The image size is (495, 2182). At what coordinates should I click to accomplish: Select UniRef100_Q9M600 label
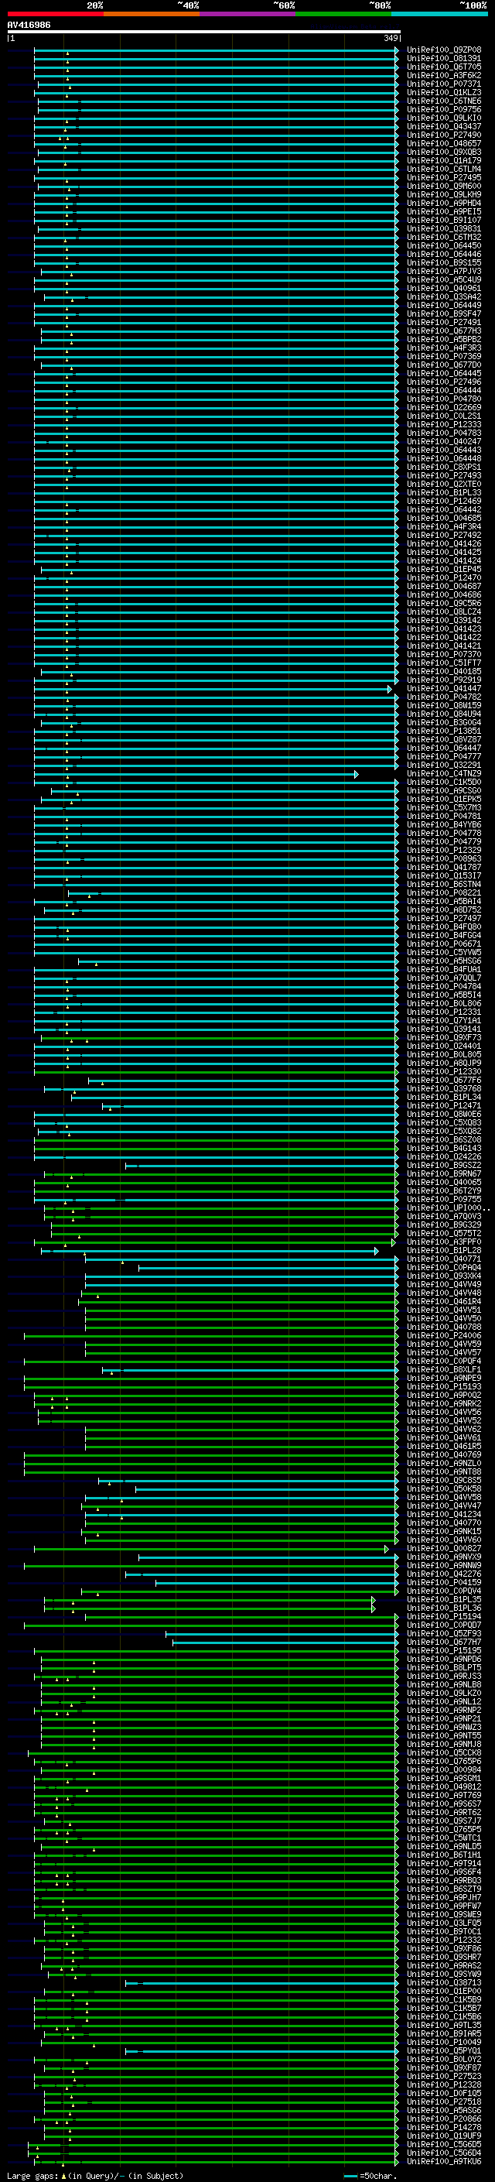coord(444,187)
